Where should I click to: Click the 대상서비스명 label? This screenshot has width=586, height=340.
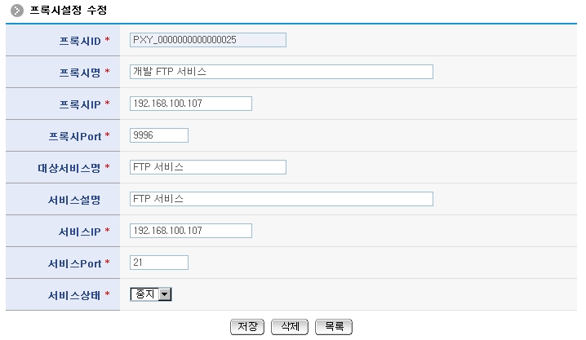pos(69,167)
